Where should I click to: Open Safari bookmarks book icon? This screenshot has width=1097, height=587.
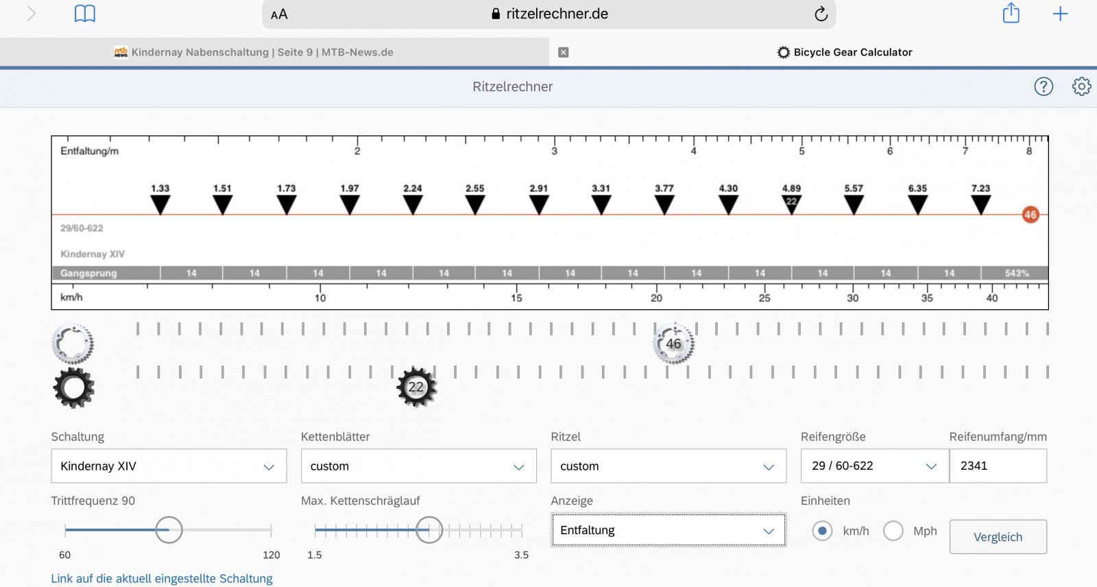[84, 14]
